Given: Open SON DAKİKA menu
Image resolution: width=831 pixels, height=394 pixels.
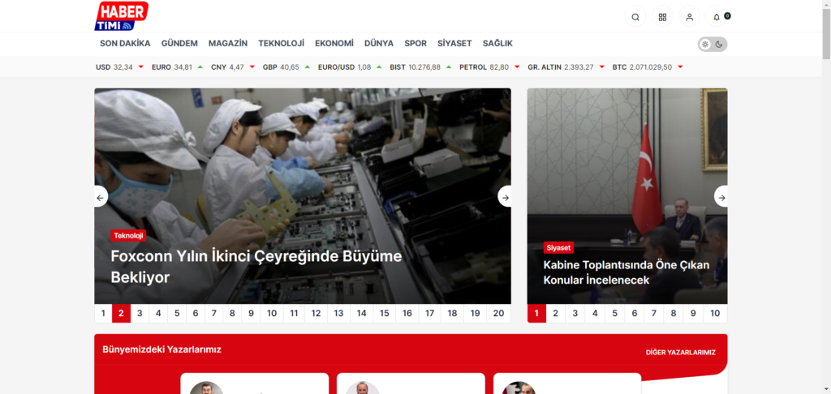Looking at the screenshot, I should 125,44.
